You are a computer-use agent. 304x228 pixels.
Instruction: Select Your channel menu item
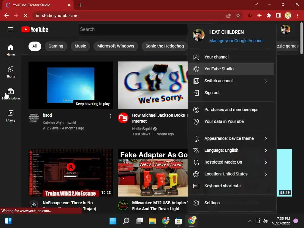(231, 57)
